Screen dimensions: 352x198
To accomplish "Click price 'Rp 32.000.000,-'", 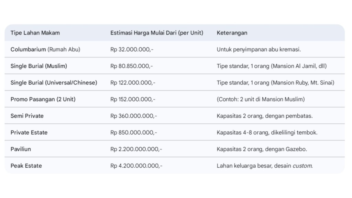I will point(132,50).
